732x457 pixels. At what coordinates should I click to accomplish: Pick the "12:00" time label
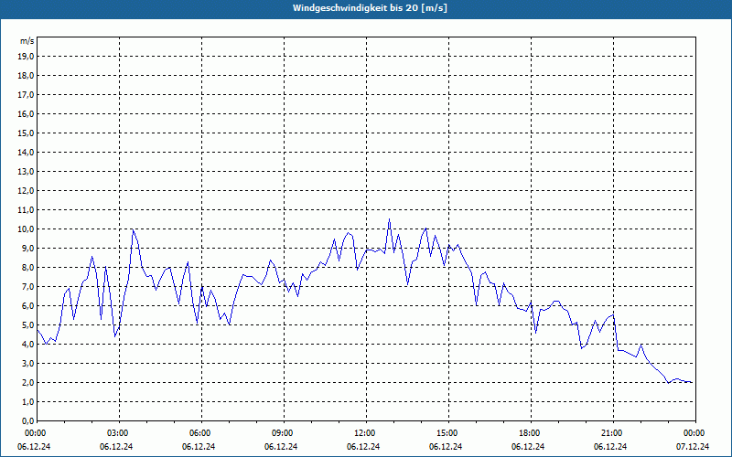[364, 433]
